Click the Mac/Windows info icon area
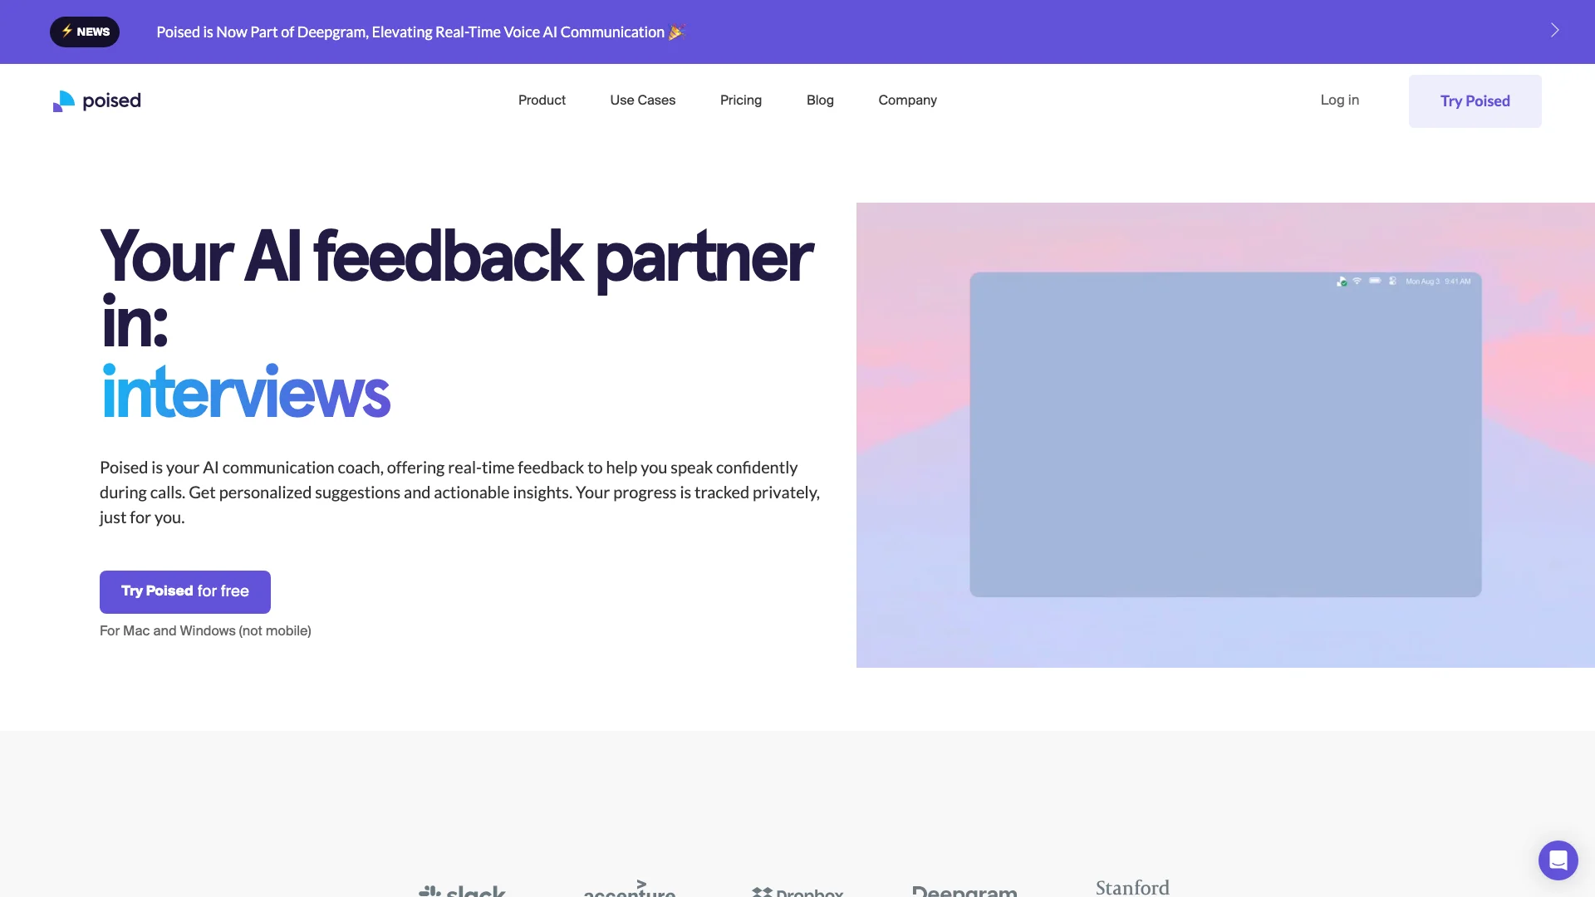Screen dimensions: 1595x897 pyautogui.click(x=205, y=631)
